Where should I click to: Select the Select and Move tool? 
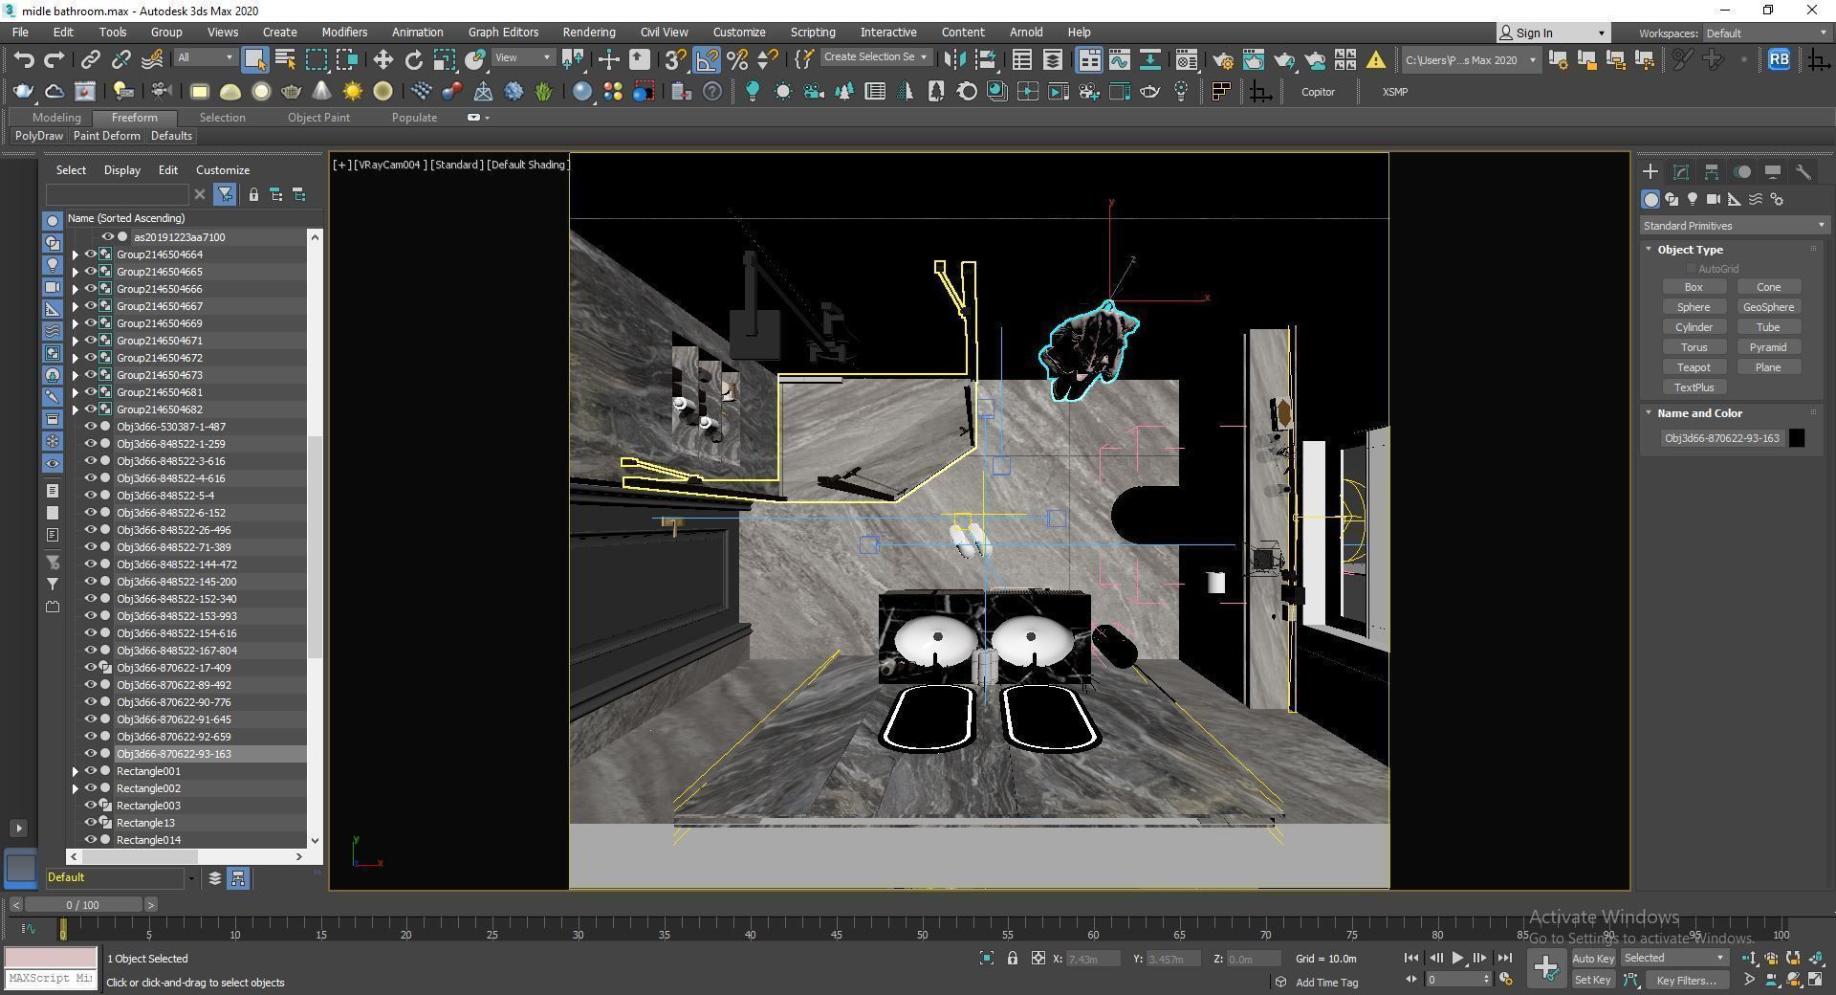[382, 59]
